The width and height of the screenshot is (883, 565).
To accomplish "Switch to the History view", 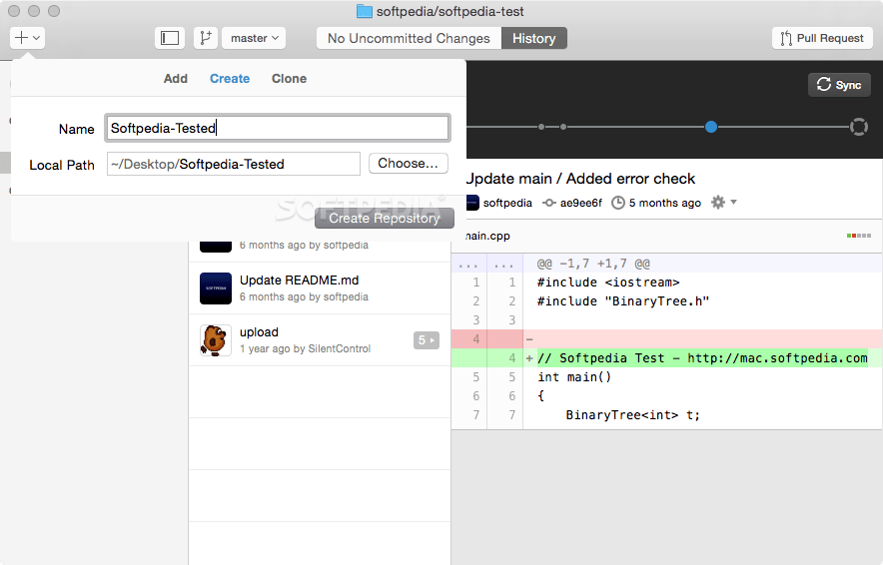I will (533, 38).
